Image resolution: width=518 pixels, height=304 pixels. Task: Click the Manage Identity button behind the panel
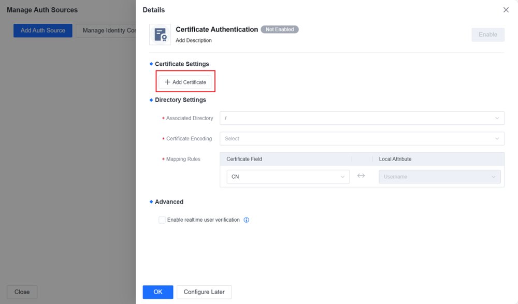click(106, 31)
